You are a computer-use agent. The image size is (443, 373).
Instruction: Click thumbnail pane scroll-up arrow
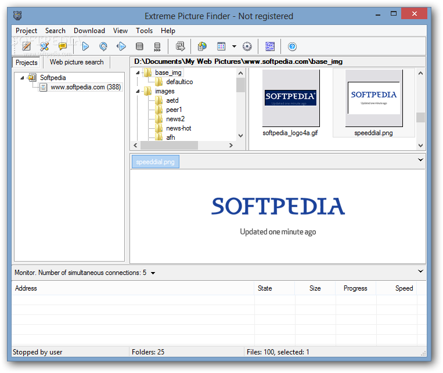(420, 74)
